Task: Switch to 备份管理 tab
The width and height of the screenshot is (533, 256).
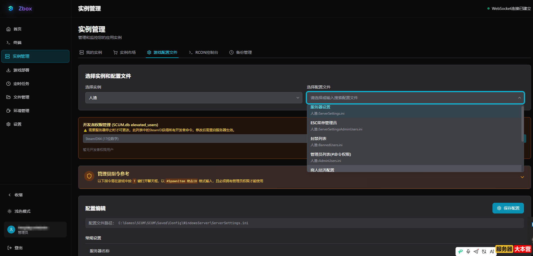Action: (x=240, y=52)
